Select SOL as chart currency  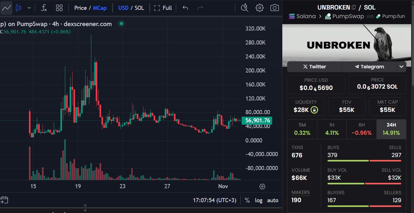(x=139, y=8)
